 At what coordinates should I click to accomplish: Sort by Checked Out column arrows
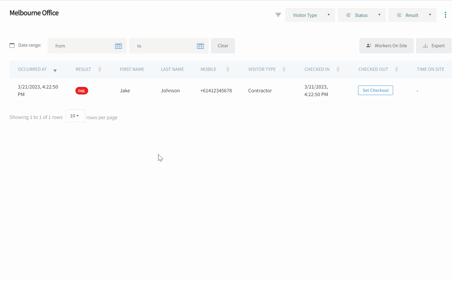click(396, 69)
